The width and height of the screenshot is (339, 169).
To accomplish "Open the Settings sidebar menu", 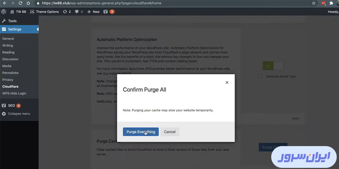I will (19, 29).
